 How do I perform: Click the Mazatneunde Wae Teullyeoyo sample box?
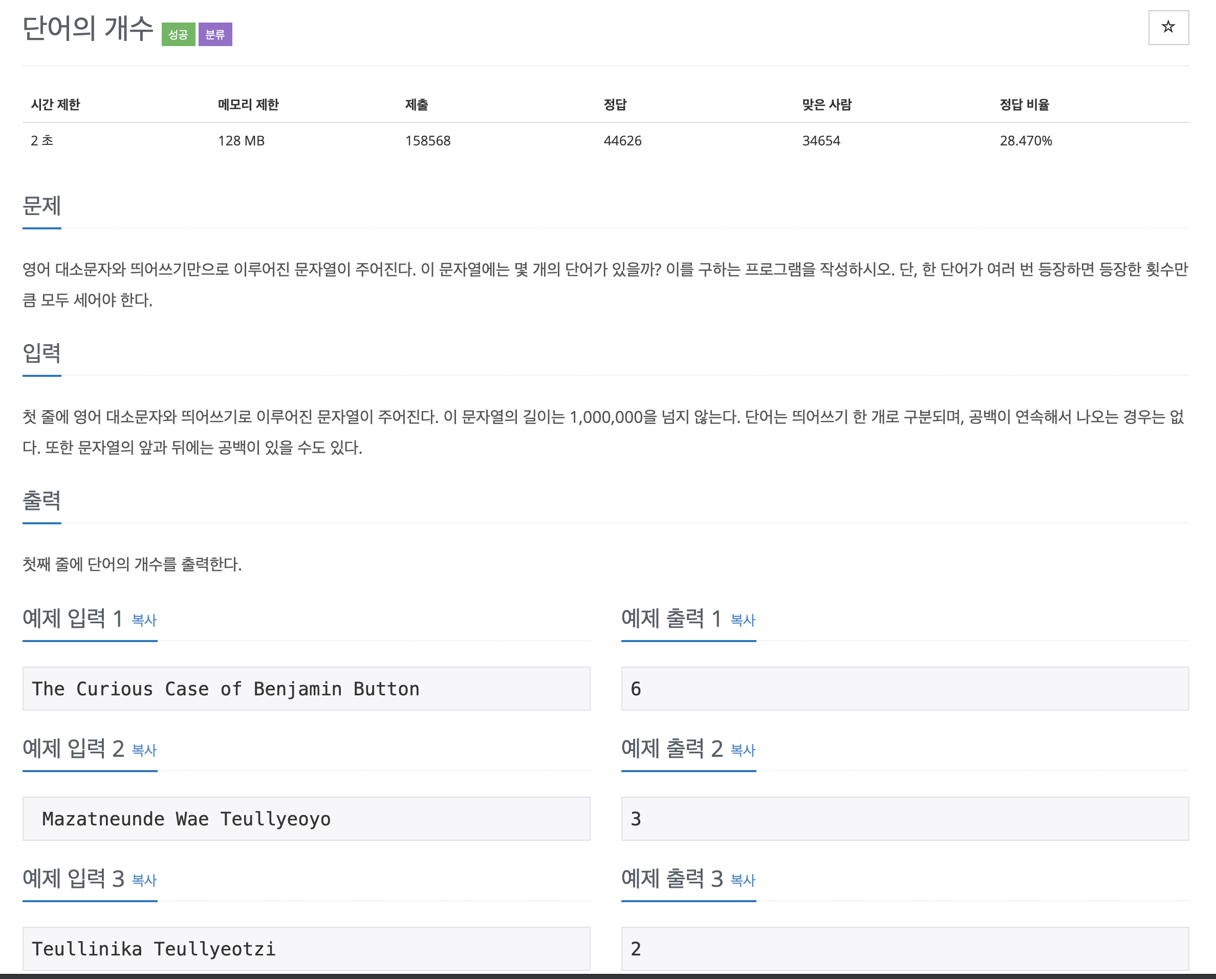[306, 818]
